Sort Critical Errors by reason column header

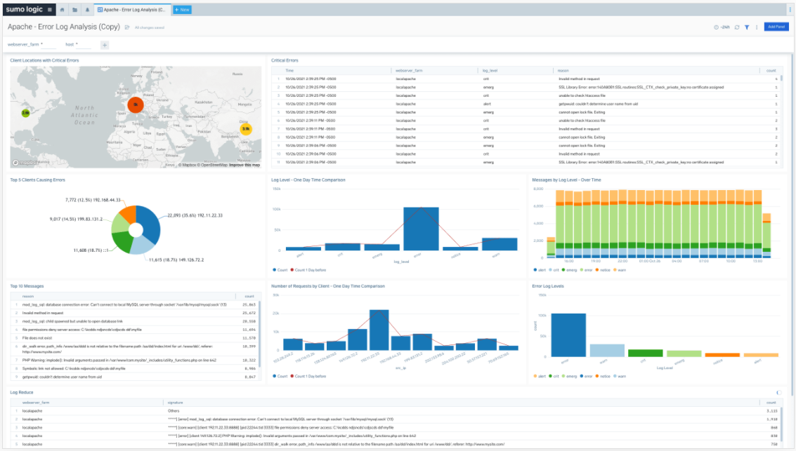pos(563,70)
